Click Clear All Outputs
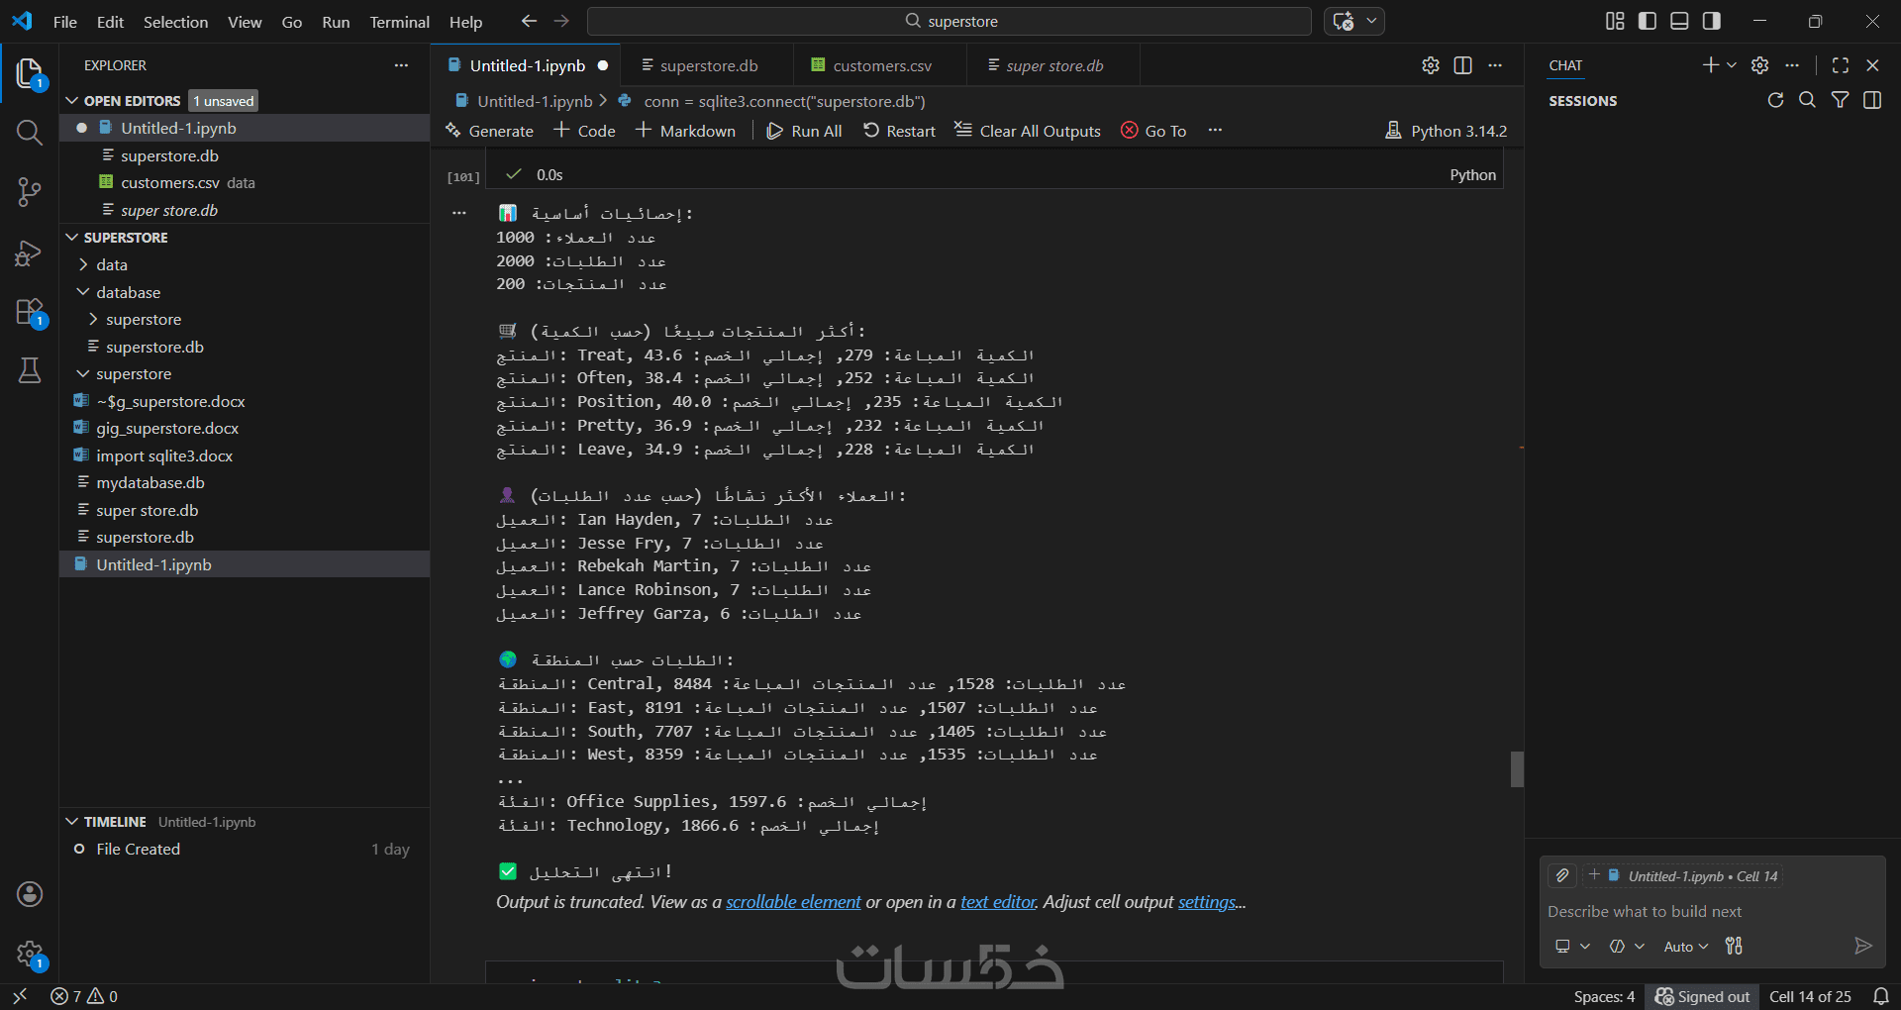The image size is (1901, 1010). pos(1028,131)
